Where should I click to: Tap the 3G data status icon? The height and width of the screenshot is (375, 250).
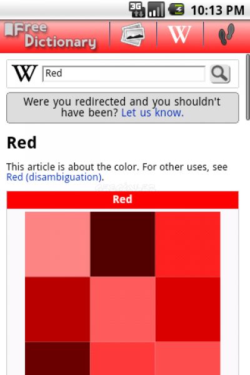[x=137, y=10]
